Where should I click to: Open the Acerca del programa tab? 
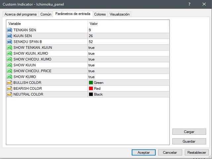tap(21, 14)
